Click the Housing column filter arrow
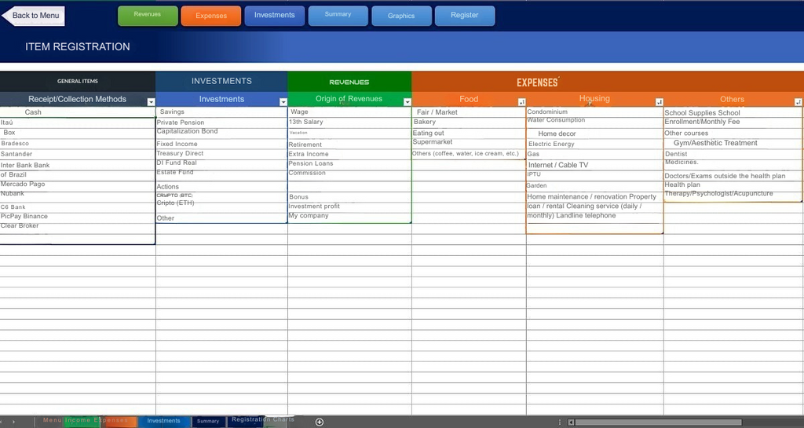This screenshot has width=804, height=428. (659, 102)
